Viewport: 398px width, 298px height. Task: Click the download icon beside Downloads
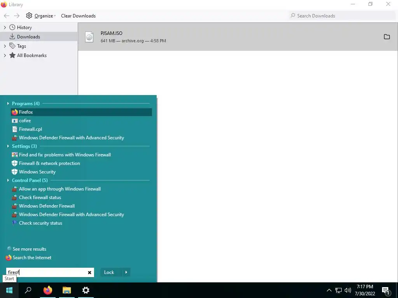coord(12,36)
